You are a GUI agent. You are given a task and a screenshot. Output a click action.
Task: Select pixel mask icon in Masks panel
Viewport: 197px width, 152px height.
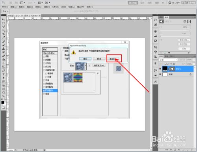click(185, 21)
